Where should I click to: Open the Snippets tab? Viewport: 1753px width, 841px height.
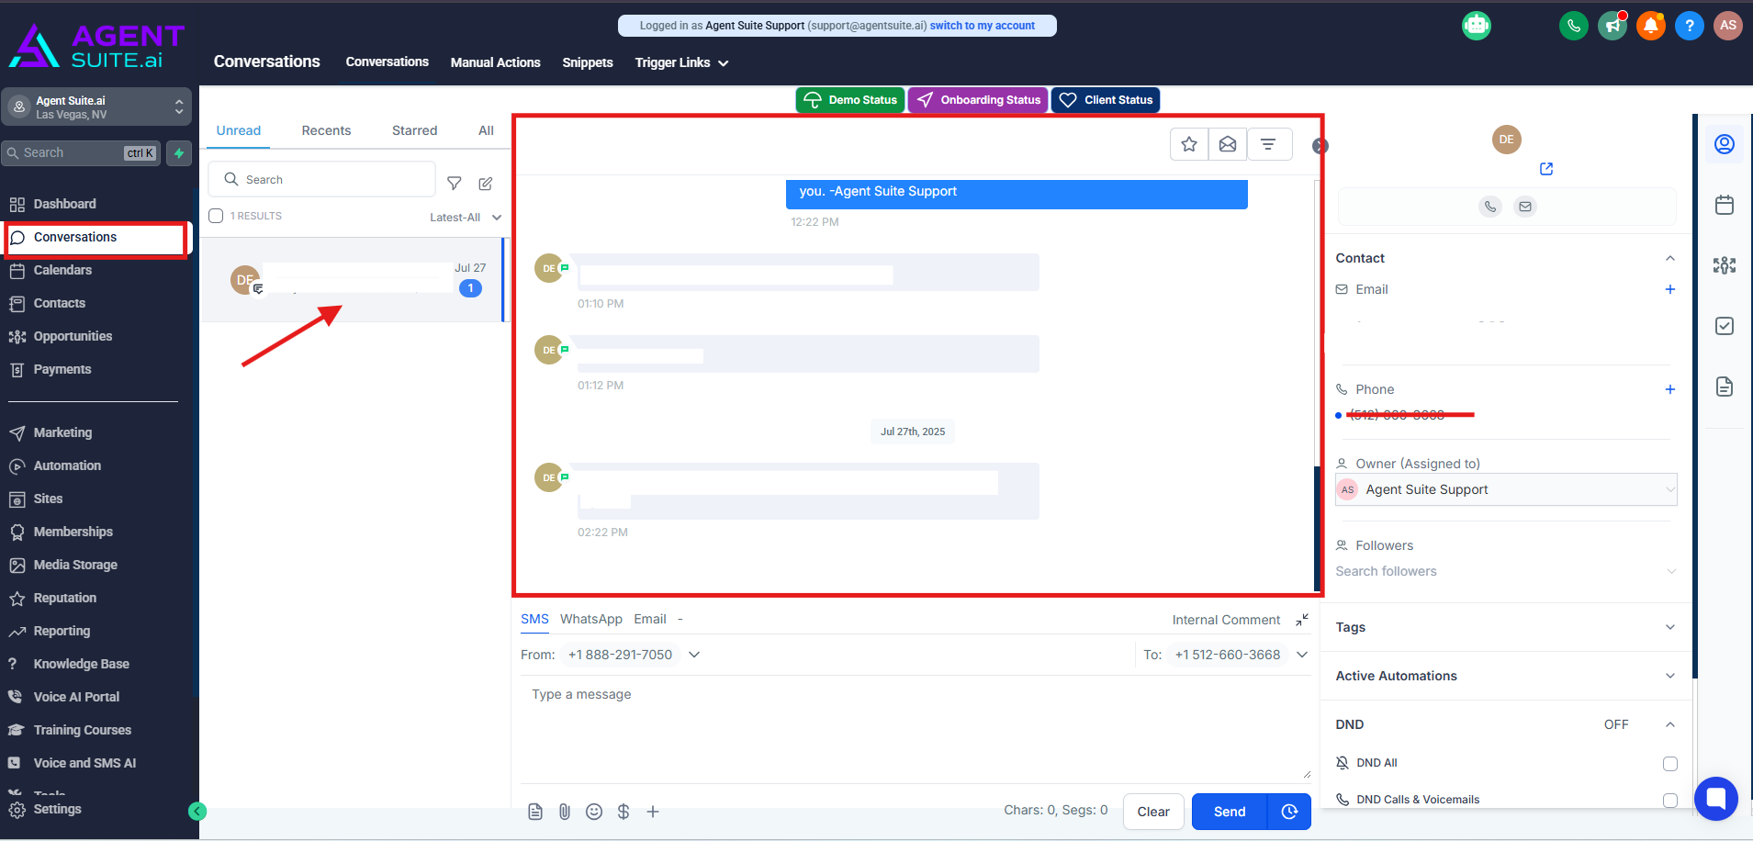588,62
